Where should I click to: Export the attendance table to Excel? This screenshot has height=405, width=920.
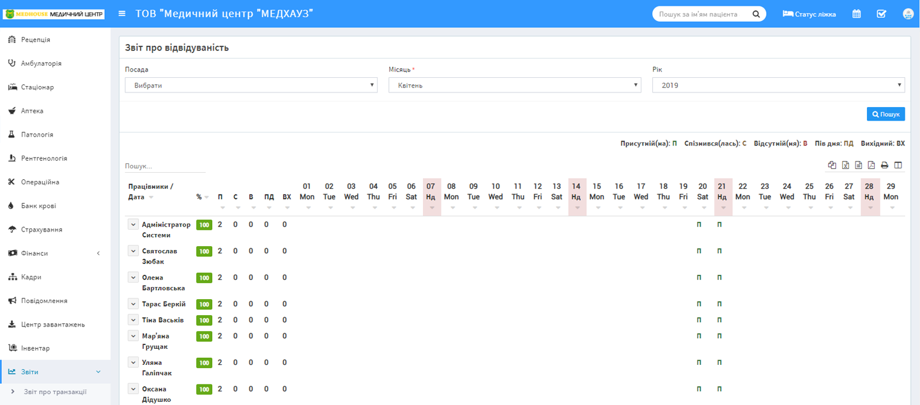pyautogui.click(x=845, y=165)
